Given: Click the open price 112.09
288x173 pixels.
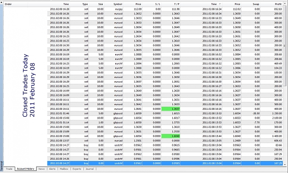Looking at the screenshot, I should pos(137,9).
